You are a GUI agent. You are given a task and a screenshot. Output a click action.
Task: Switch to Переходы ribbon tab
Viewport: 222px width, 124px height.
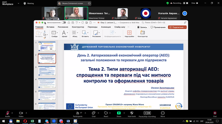coord(93,27)
